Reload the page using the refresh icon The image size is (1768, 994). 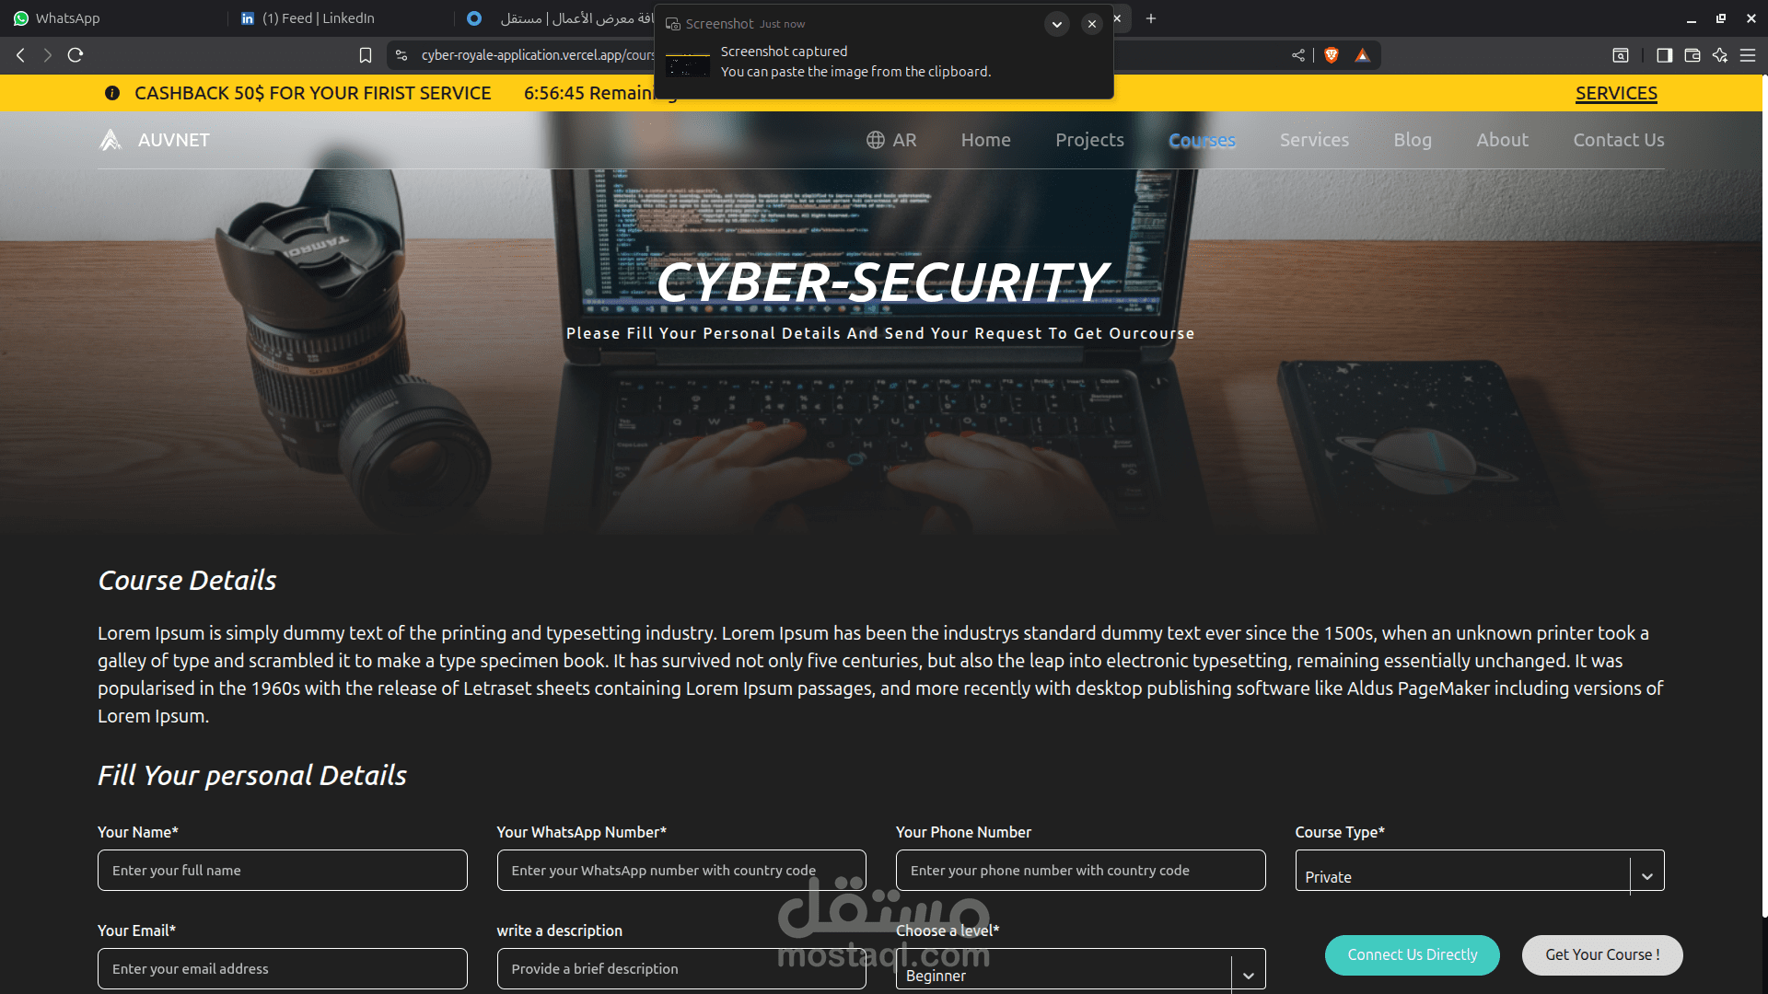click(x=76, y=55)
